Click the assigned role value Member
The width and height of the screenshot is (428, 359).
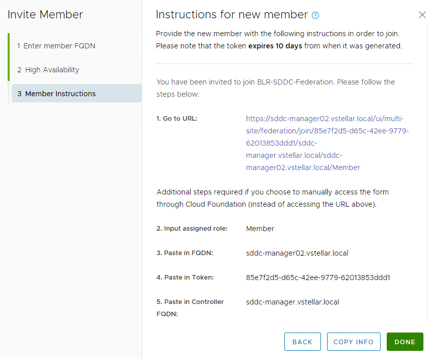point(260,229)
